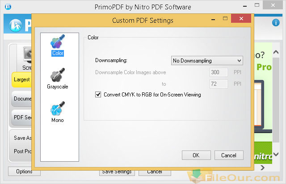The height and width of the screenshot is (184, 286).
Task: Click the 300 PPI input field
Action: pos(219,72)
